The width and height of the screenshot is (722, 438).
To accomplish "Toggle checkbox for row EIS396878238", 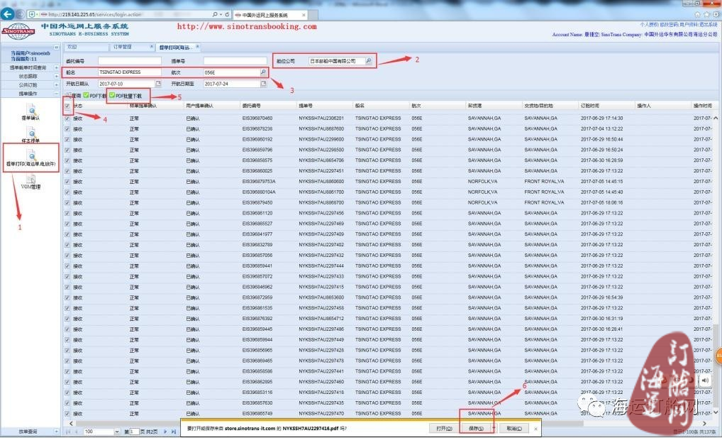I will (67, 129).
